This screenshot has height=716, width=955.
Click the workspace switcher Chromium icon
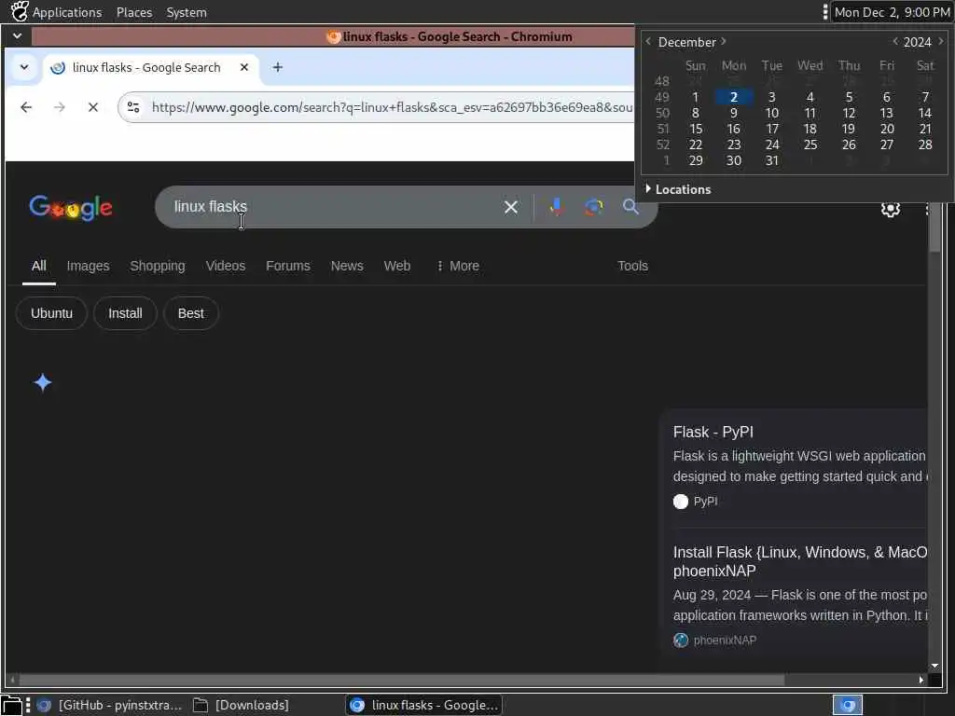coord(848,705)
